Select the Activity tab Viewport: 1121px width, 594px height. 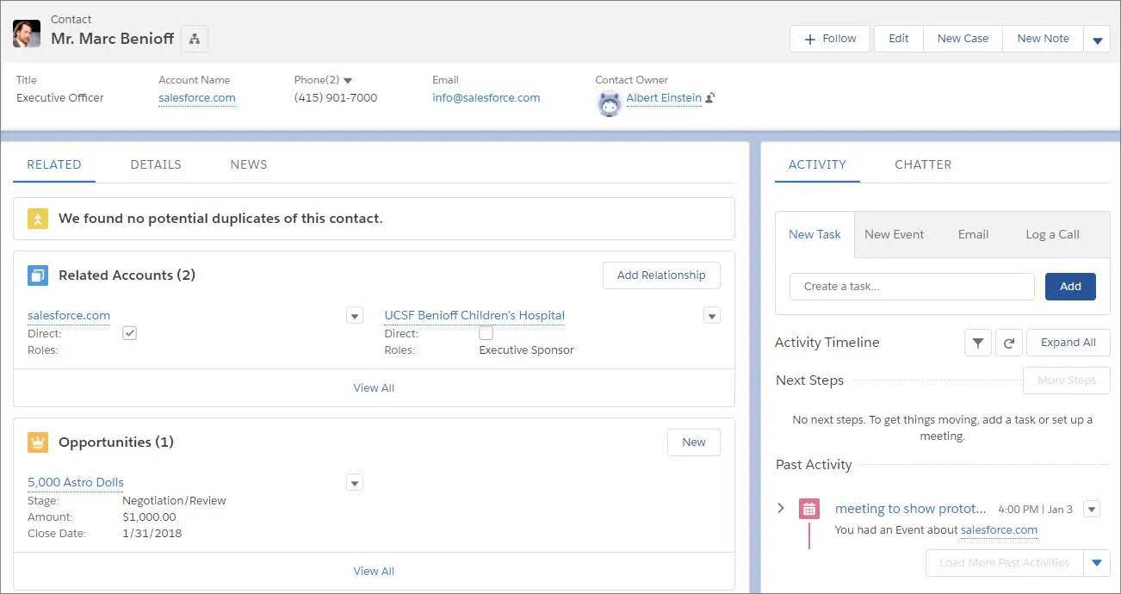pyautogui.click(x=817, y=164)
